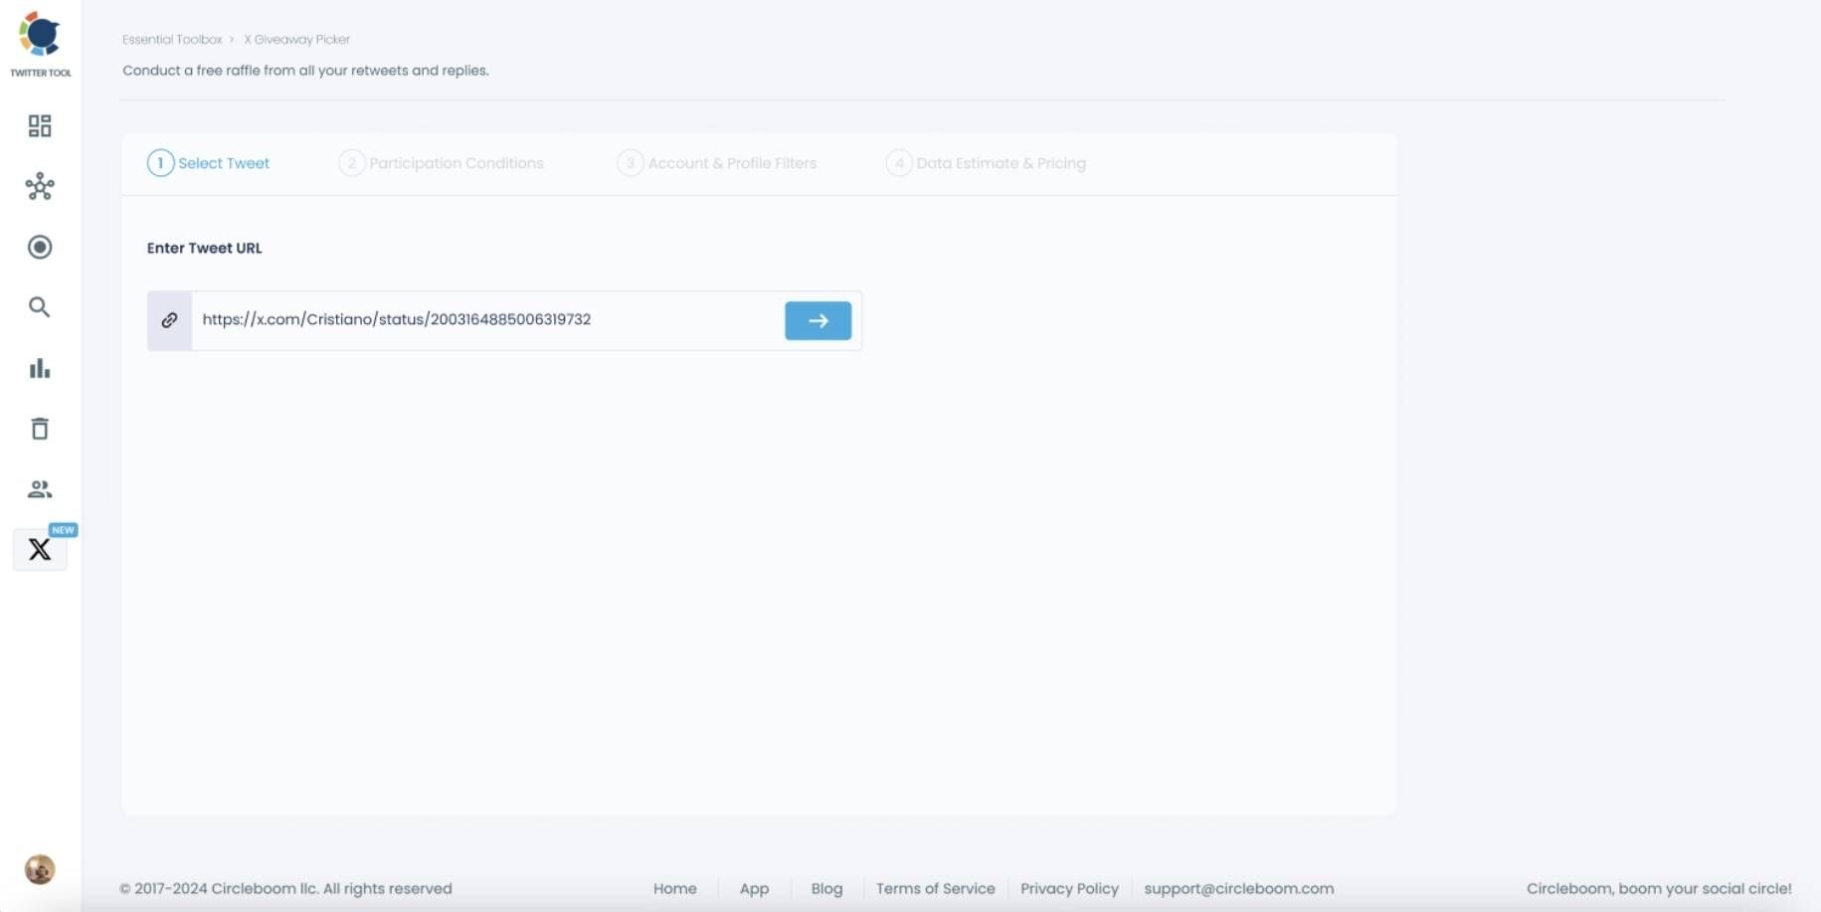Open Privacy Policy footer link
This screenshot has width=1821, height=912.
1069,889
